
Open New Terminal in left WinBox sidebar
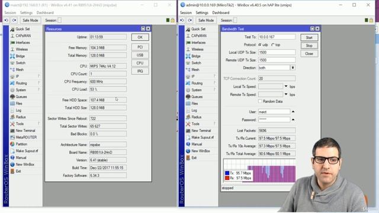coord(25,130)
